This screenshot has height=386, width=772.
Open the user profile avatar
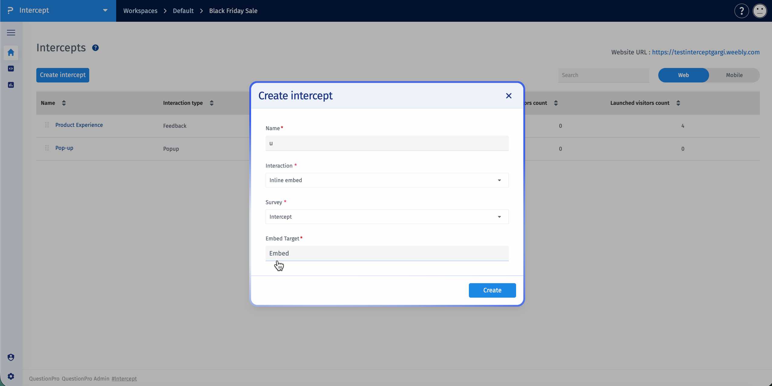[760, 11]
